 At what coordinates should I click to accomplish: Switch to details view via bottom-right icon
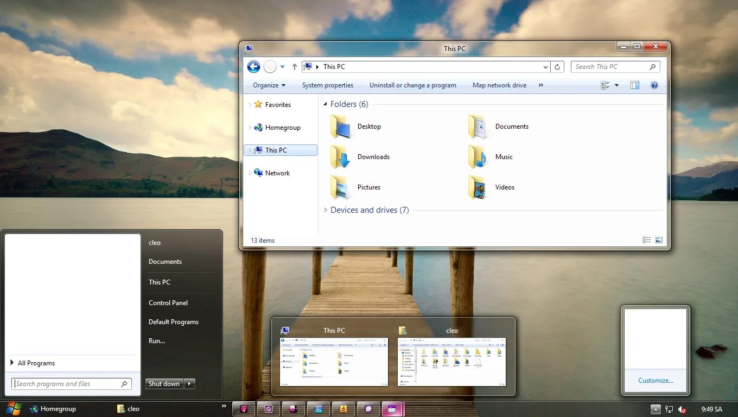646,239
